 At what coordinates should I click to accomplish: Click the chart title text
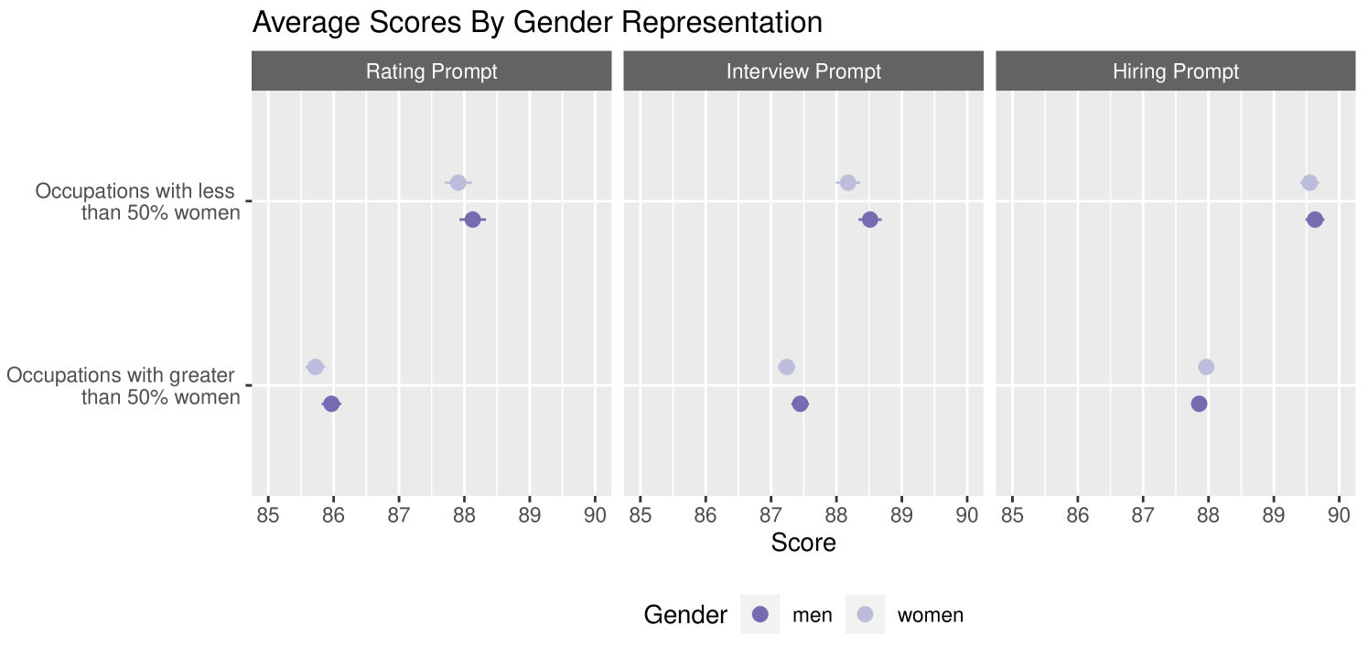(537, 23)
